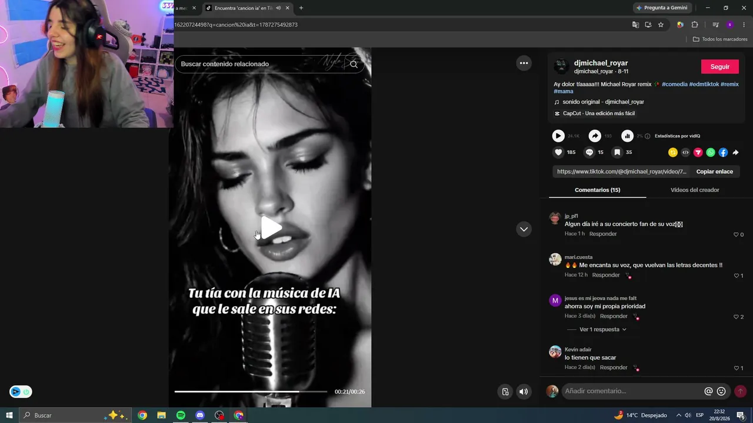Send to friends with red paper-plane icon
This screenshot has width=753, height=423.
[698, 152]
